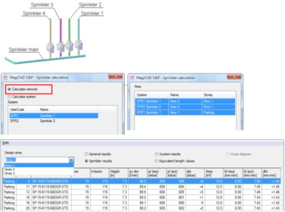The width and height of the screenshot is (285, 212).
Task: Click the fd (act) column header
Action: point(252,173)
